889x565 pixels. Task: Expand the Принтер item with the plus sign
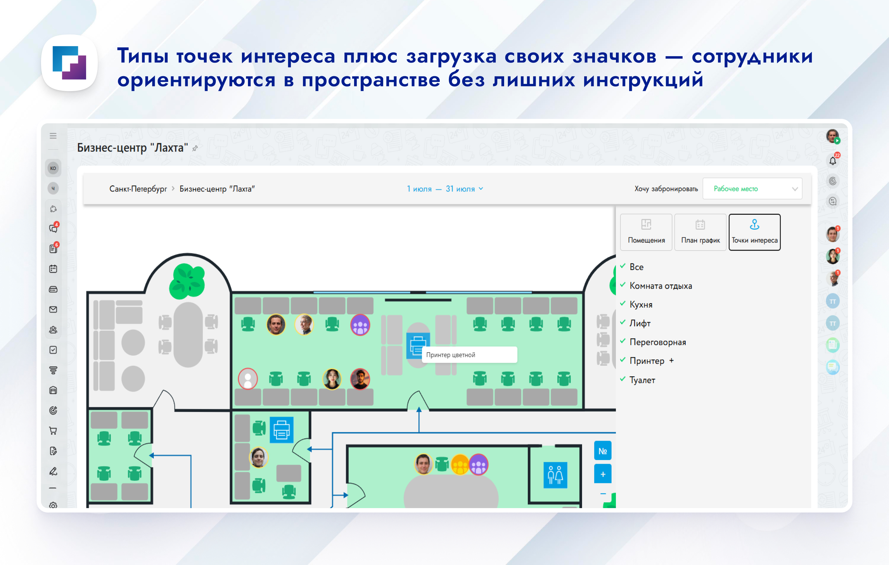point(671,360)
